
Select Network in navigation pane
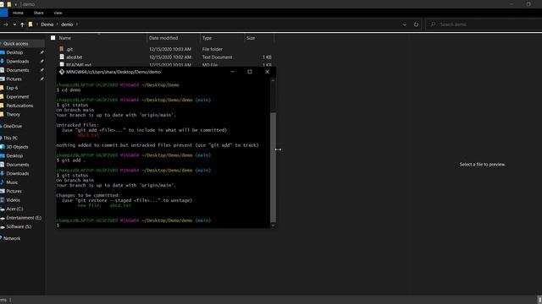coord(12,238)
